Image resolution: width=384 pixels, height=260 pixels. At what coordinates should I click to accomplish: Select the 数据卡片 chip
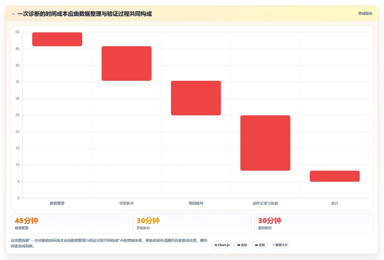(x=280, y=245)
